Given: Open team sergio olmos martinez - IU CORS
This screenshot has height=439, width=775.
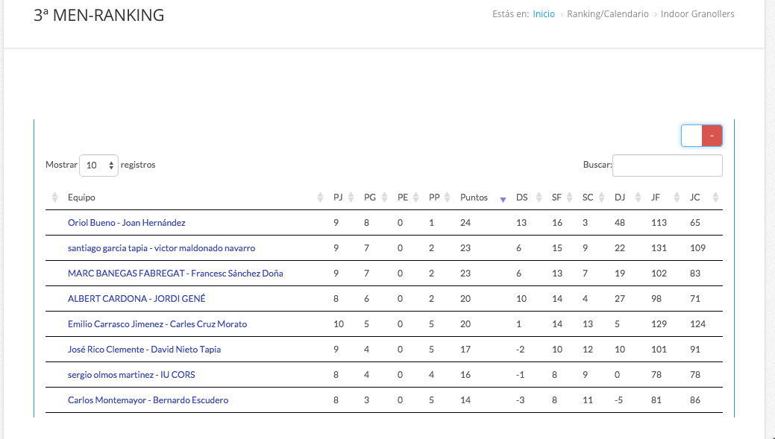Looking at the screenshot, I should 131,375.
